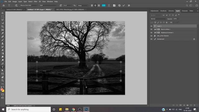The image size is (199, 112).
Task: Open the font family dropdown
Action: pyautogui.click(x=29, y=6)
